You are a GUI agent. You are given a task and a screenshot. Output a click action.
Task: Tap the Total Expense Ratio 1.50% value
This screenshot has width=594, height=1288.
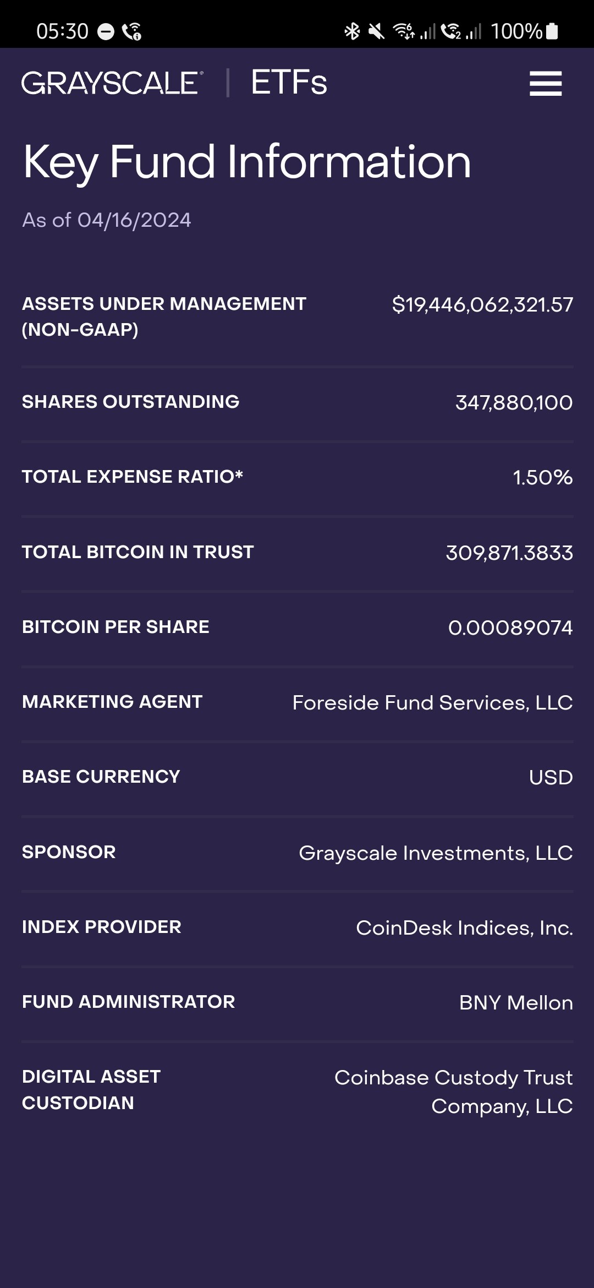[x=542, y=477]
